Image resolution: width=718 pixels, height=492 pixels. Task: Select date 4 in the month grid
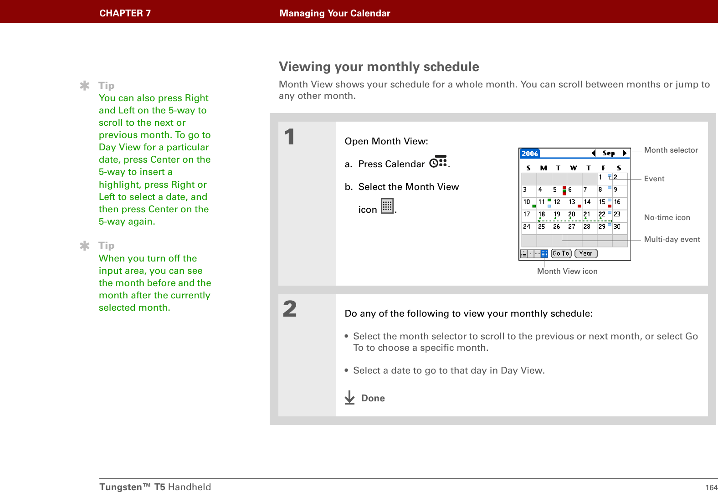point(544,191)
